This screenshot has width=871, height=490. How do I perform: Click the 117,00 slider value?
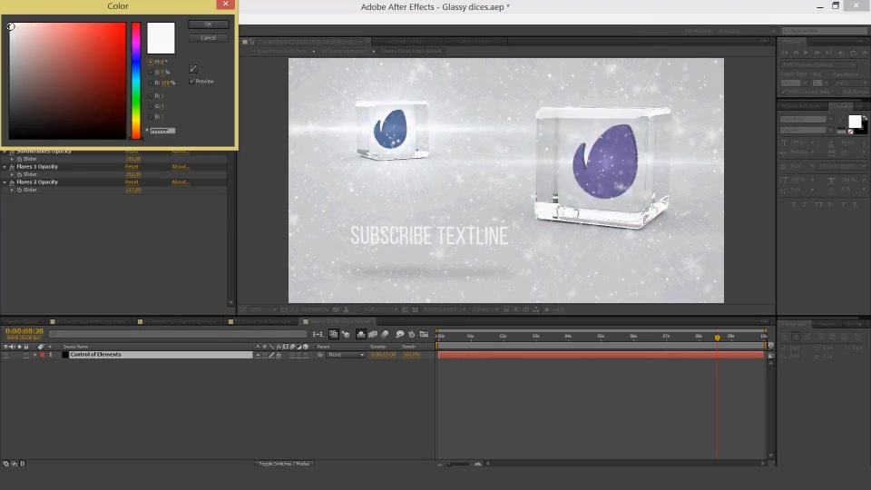pos(133,190)
